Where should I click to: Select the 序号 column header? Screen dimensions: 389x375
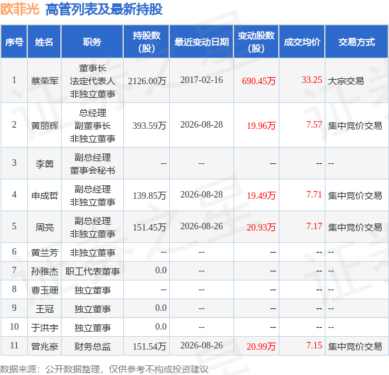14,41
